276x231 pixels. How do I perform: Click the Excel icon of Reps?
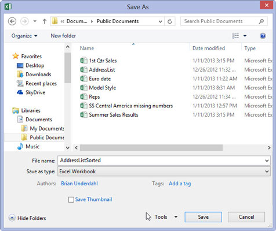click(83, 96)
